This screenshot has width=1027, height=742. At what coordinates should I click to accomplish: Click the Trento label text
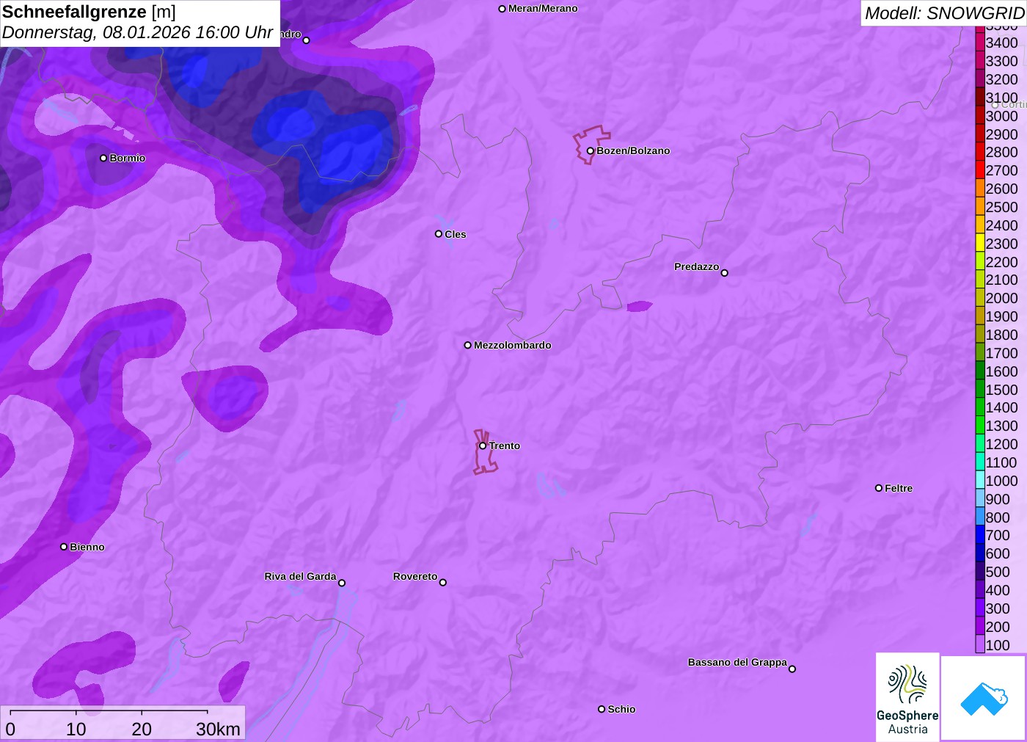(x=505, y=445)
